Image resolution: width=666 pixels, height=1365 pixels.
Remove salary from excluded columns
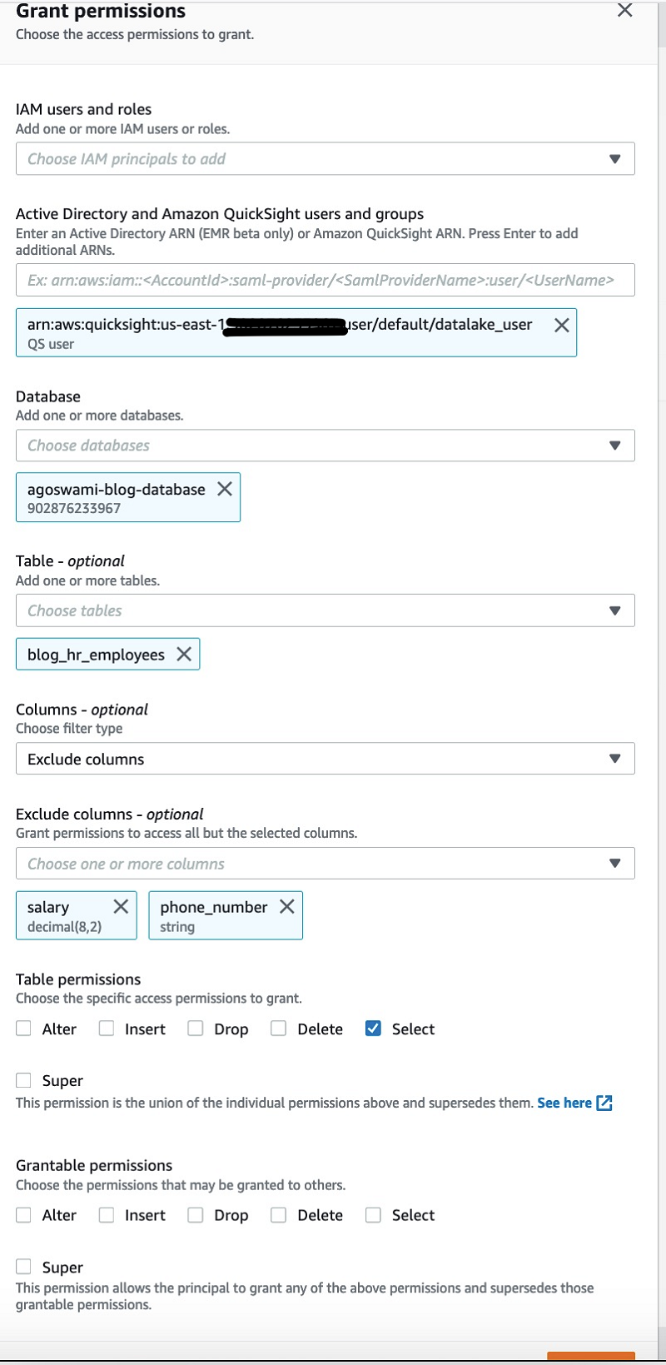[x=121, y=906]
